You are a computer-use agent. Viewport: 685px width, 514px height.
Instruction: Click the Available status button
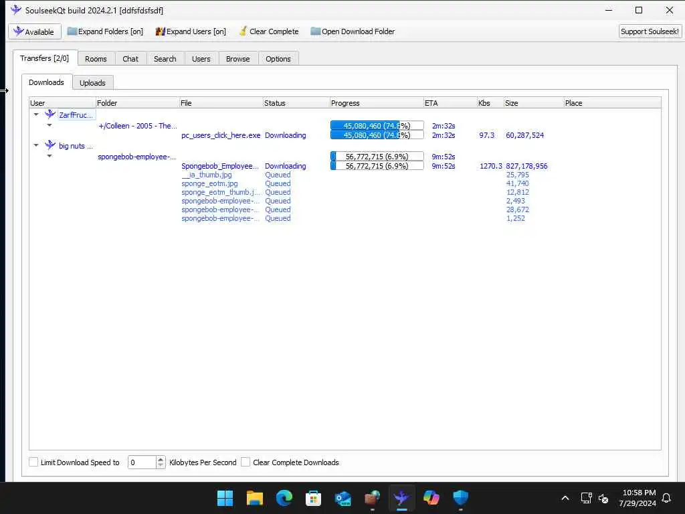[35, 31]
